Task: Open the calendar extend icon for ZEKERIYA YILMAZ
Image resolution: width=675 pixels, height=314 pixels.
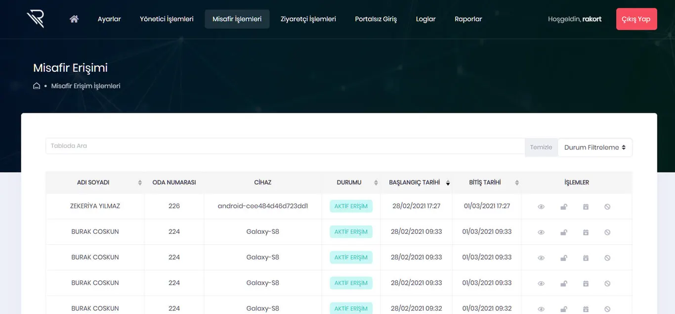Action: pyautogui.click(x=586, y=206)
